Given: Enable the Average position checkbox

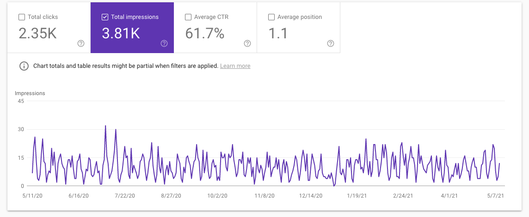Looking at the screenshot, I should (271, 17).
